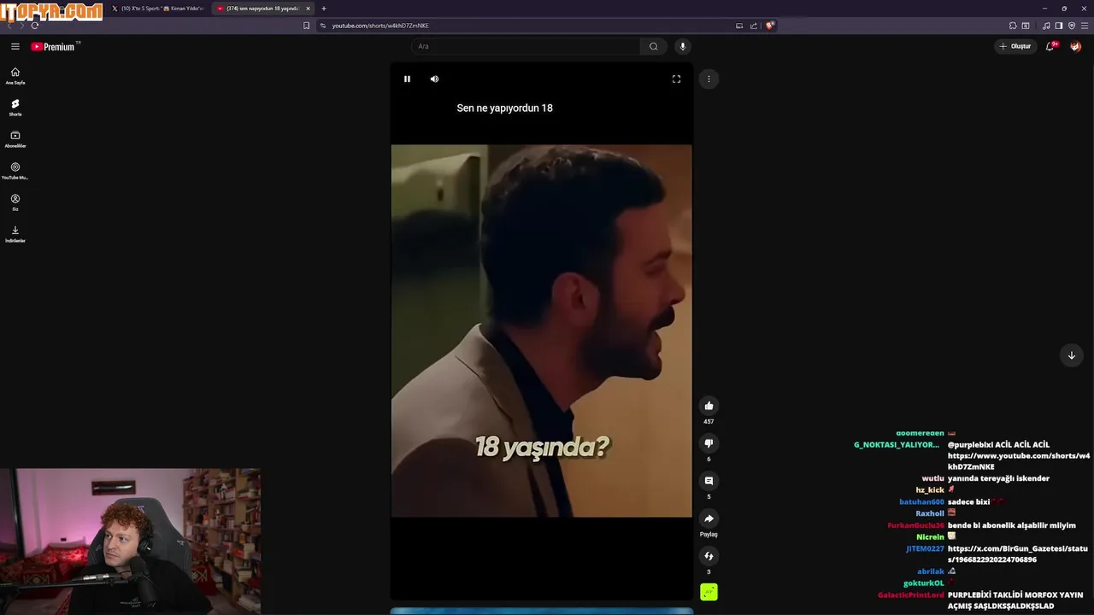Pause the playing Short
Image resolution: width=1094 pixels, height=615 pixels.
click(407, 79)
